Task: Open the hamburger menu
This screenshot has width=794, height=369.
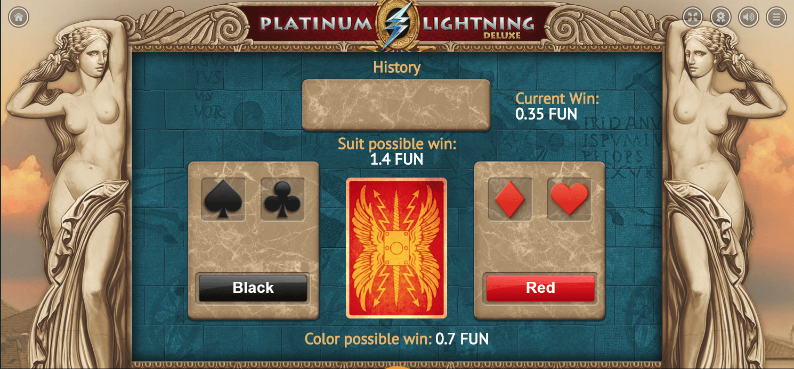Action: 776,17
